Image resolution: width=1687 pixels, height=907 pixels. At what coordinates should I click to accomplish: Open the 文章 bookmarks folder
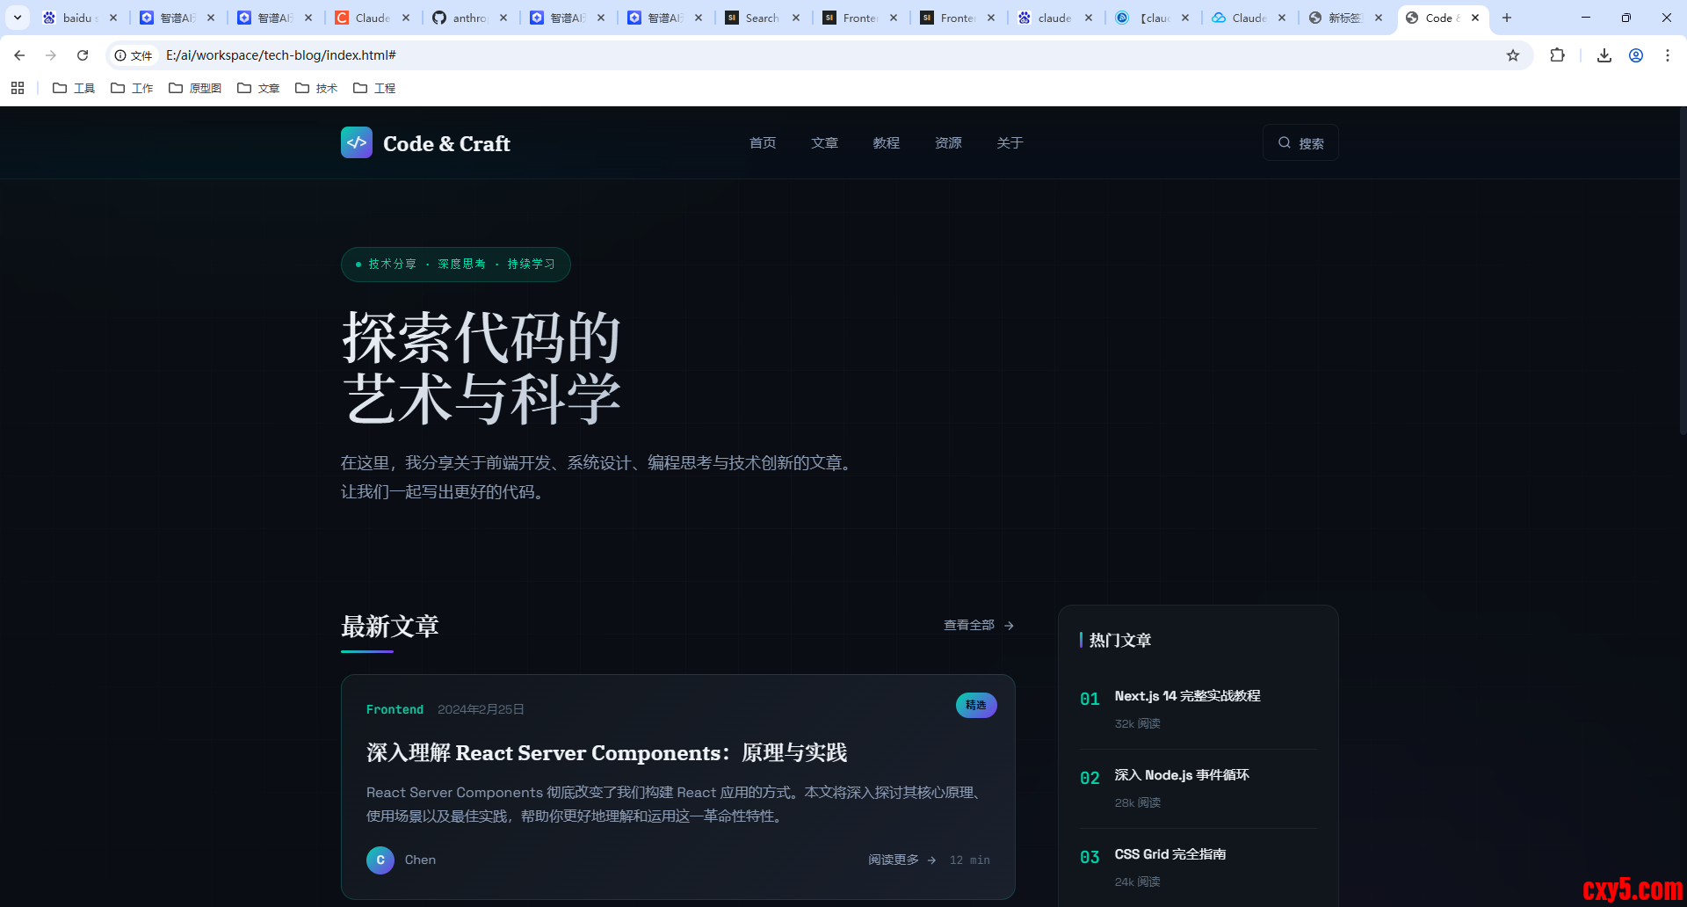point(258,88)
